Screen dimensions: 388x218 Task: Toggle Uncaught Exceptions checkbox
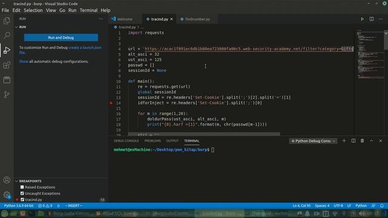point(22,193)
